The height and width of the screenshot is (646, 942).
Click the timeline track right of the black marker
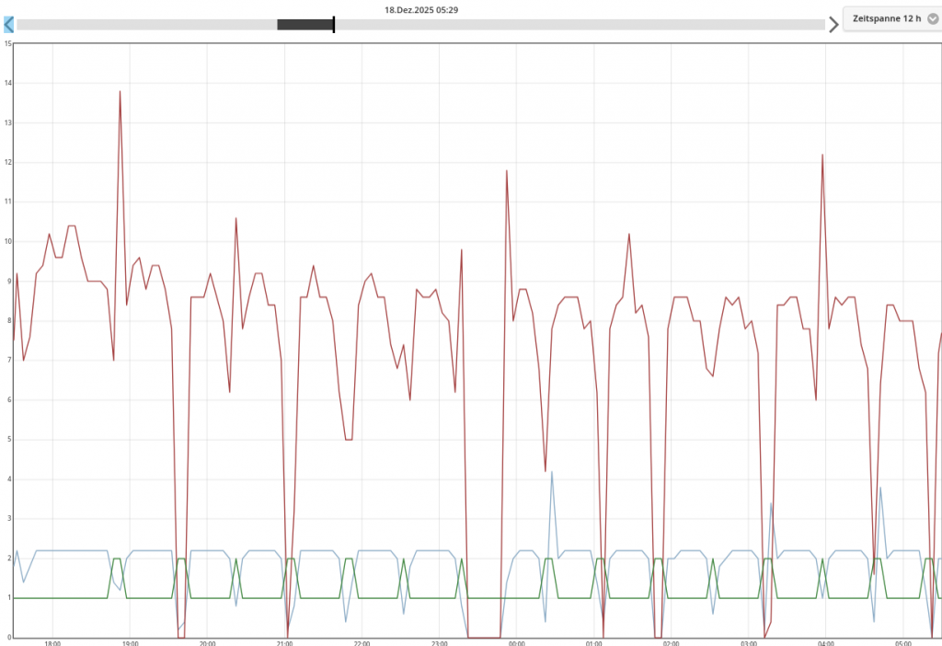tap(580, 25)
